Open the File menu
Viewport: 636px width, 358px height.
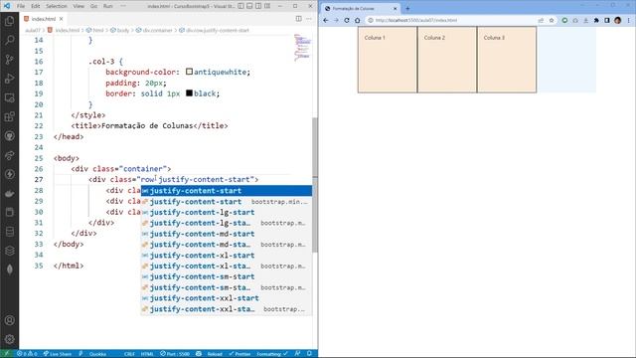21,6
